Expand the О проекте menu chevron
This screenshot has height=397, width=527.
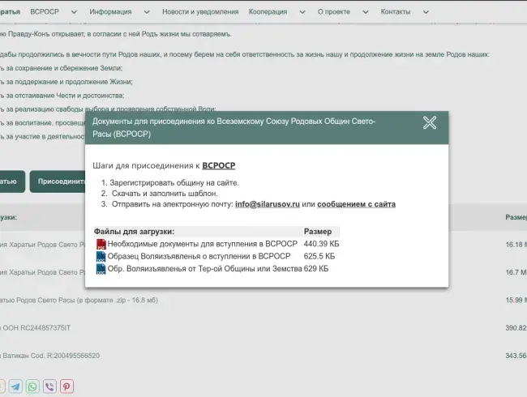[x=366, y=12]
